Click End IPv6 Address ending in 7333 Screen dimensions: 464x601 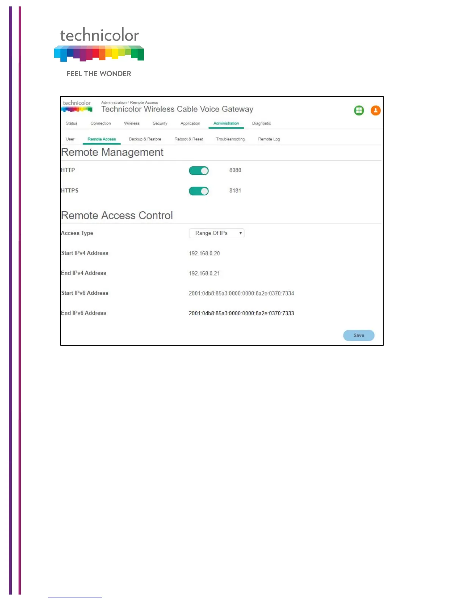241,313
